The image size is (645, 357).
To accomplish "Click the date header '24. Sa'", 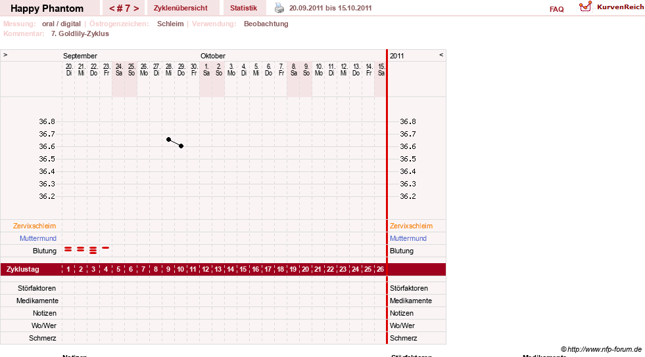I will (119, 70).
